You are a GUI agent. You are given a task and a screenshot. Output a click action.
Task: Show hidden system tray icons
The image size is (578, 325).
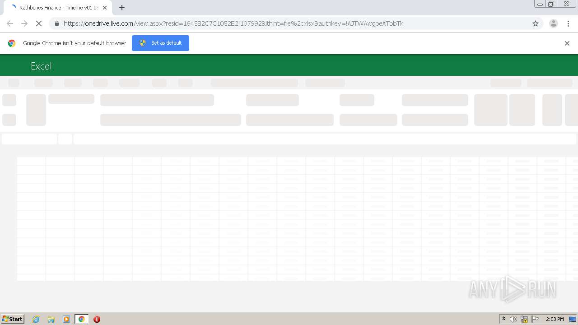pos(503,319)
